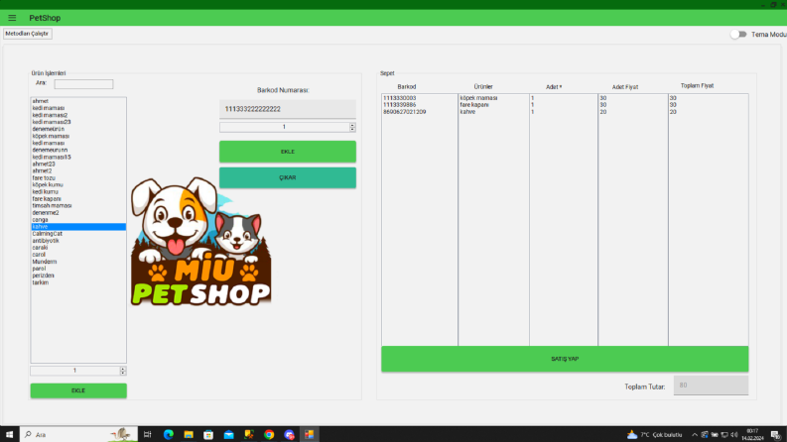Open the notification center icon
Image resolution: width=787 pixels, height=442 pixels.
(x=776, y=434)
